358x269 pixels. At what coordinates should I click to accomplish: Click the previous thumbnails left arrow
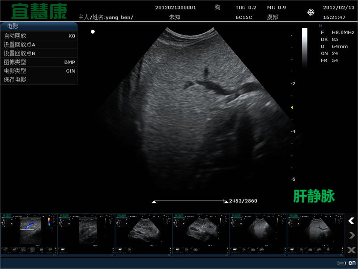tap(351, 221)
